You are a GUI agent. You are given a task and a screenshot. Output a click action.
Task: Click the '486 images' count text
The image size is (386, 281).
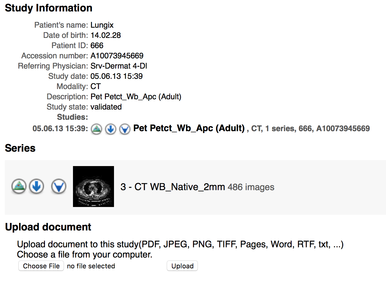pos(251,187)
